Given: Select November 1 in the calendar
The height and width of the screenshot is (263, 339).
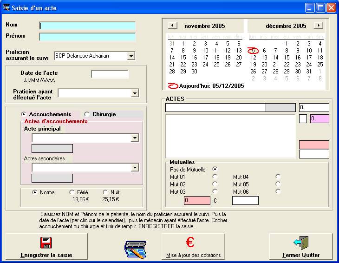Looking at the screenshot, I should tap(183, 44).
